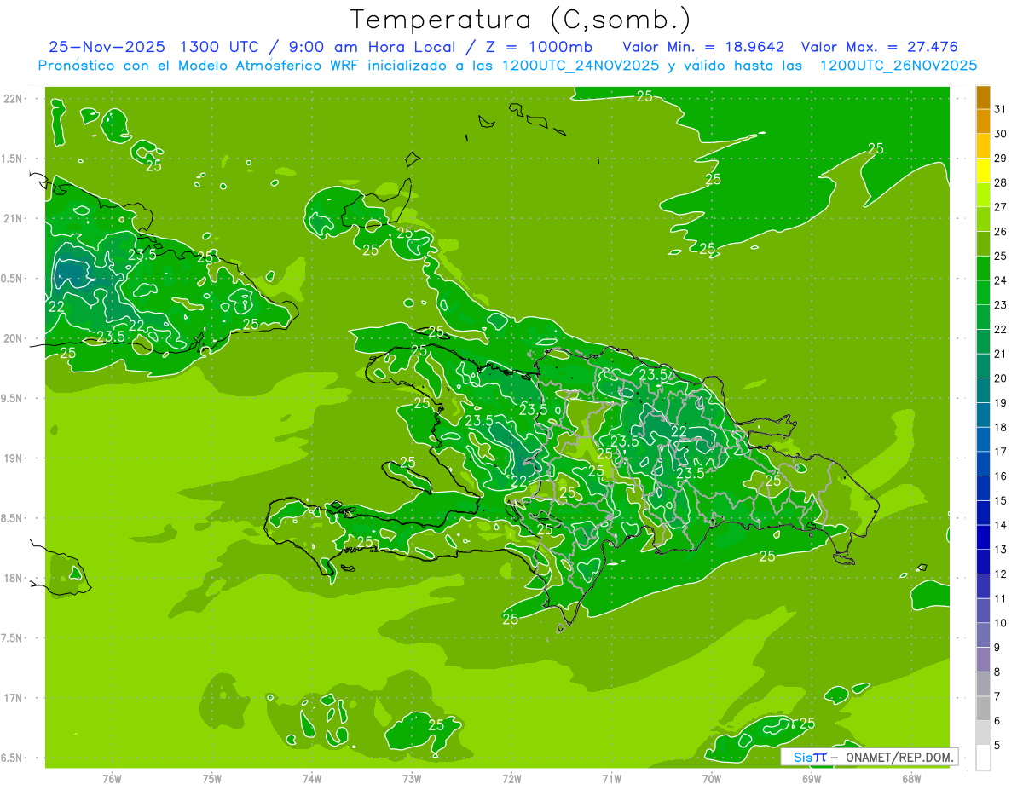Click the '74W' longitude axis label
Screen dimensions: 1023x790
311,779
